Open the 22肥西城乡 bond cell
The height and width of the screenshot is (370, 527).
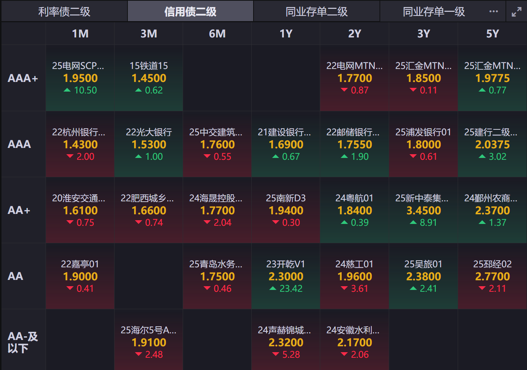[x=149, y=210]
